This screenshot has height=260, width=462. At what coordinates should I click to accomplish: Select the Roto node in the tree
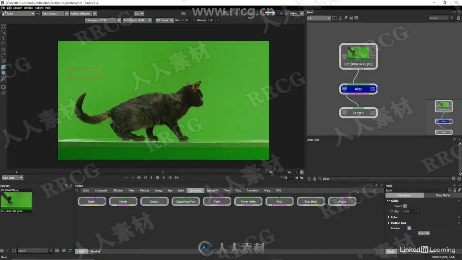tap(358, 89)
